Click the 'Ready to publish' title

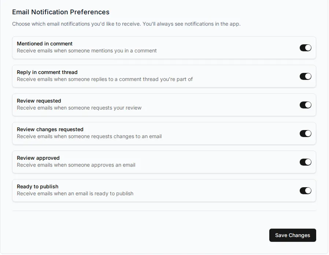pyautogui.click(x=38, y=186)
